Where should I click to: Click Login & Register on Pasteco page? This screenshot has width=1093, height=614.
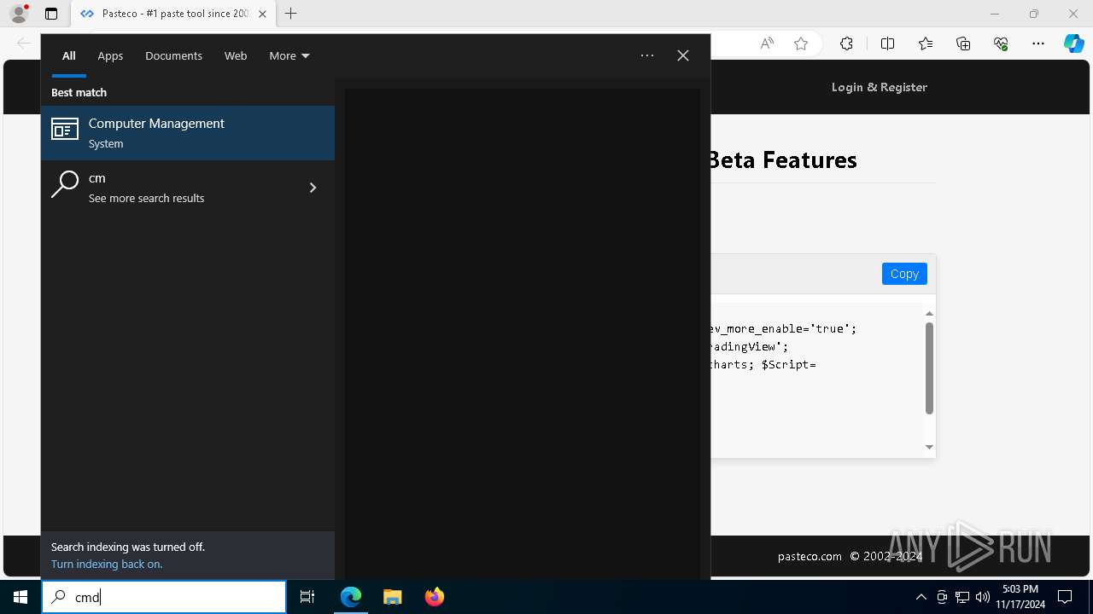tap(880, 87)
